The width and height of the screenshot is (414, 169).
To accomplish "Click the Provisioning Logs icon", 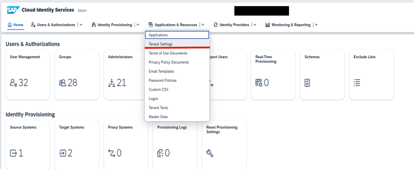I will 160,153.
